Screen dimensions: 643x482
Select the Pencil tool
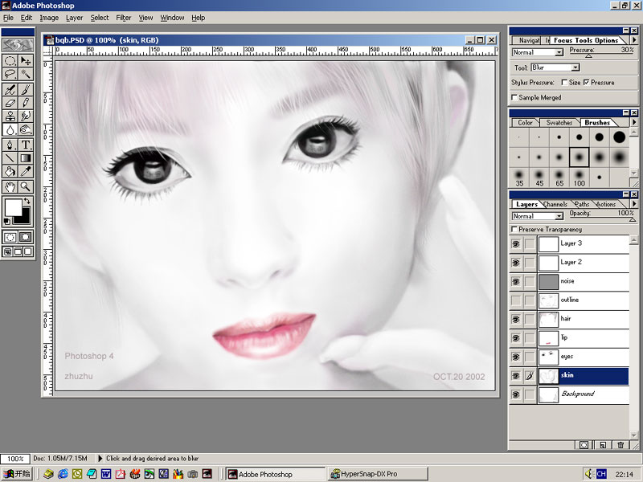click(x=26, y=103)
